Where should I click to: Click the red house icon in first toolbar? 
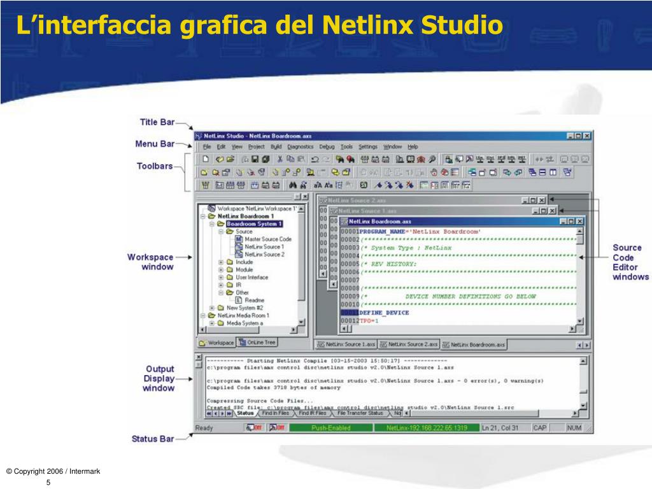click(x=422, y=159)
